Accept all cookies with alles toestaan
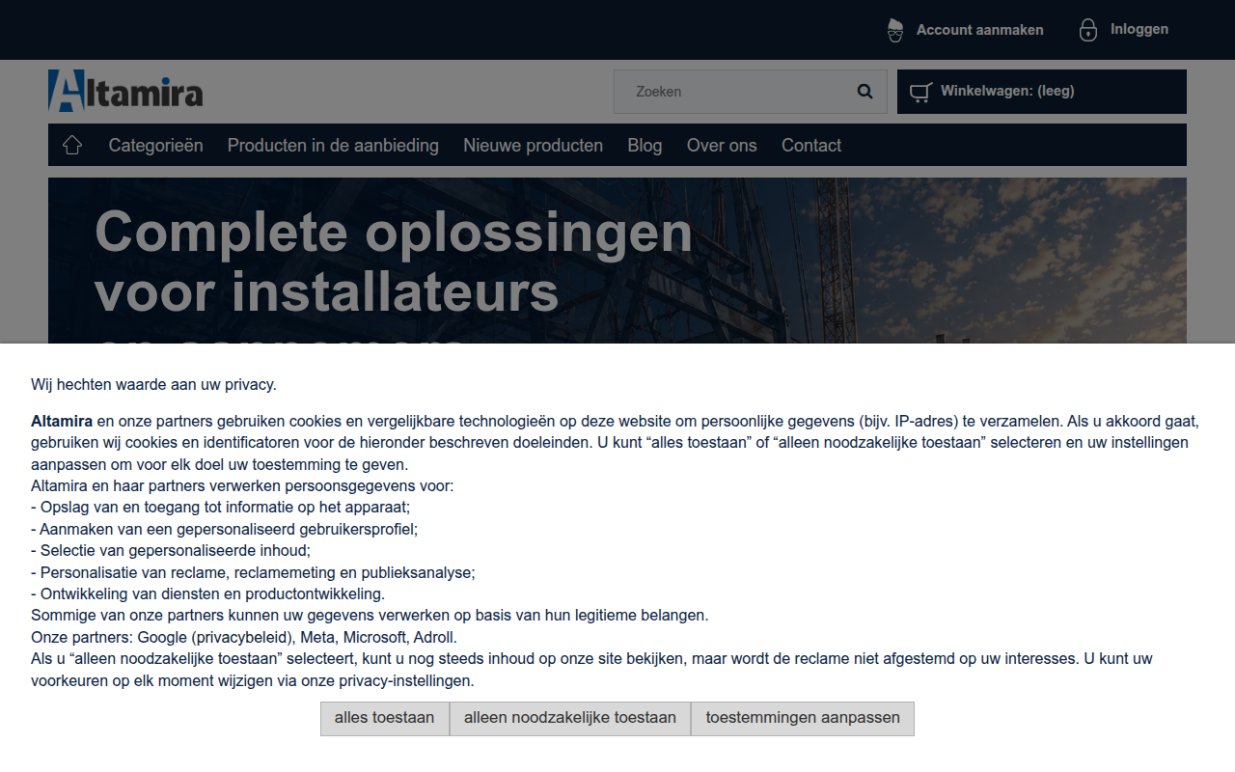 point(385,718)
